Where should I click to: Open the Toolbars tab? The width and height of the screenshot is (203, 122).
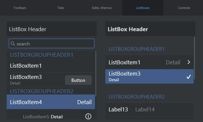tap(20, 8)
